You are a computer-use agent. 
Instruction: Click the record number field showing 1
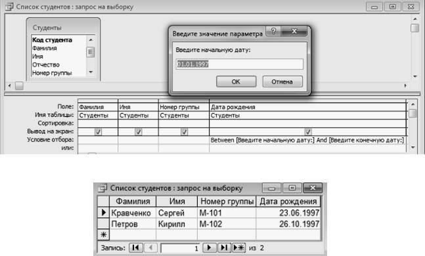click(x=180, y=248)
